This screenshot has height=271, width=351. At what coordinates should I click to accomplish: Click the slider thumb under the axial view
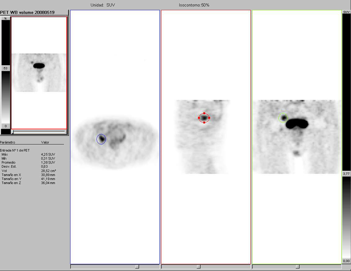click(x=137, y=267)
